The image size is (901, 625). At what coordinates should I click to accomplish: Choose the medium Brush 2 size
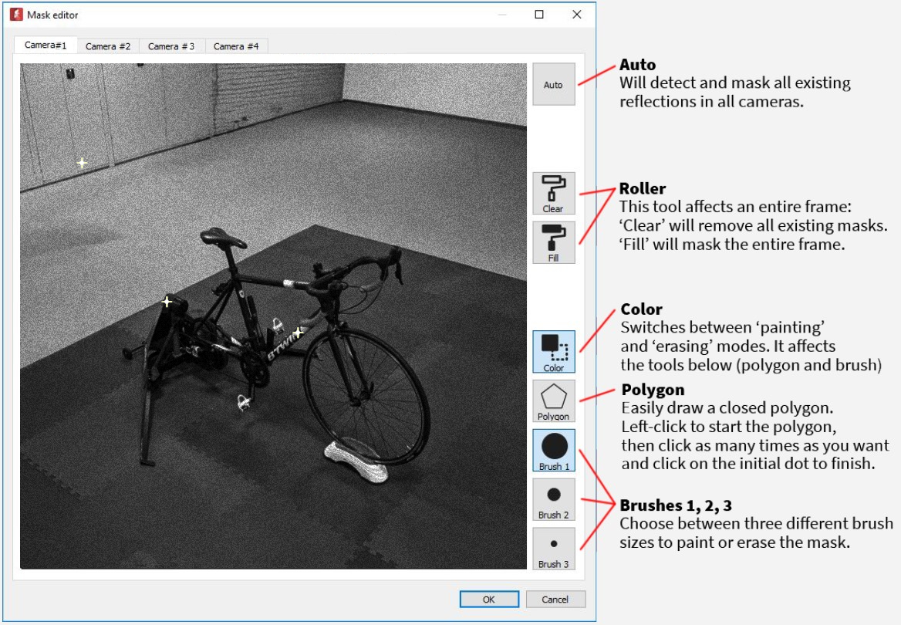coord(553,500)
